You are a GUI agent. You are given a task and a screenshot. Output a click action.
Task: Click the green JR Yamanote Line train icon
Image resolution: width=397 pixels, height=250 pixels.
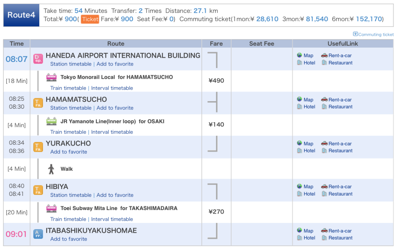51,121
